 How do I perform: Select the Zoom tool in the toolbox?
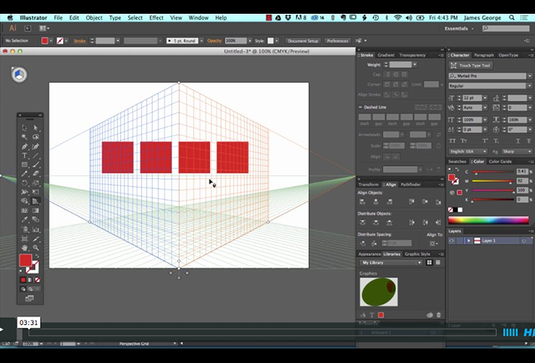35,247
